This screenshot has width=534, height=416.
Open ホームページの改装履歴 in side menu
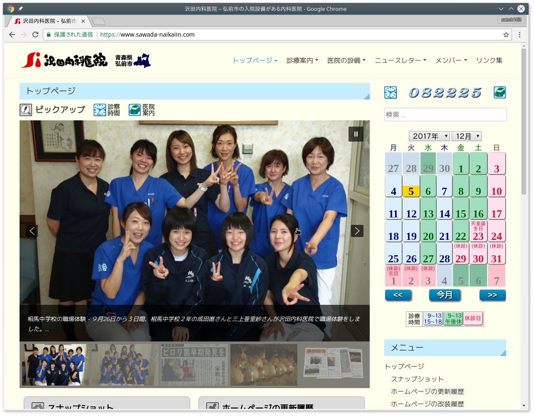(x=428, y=404)
